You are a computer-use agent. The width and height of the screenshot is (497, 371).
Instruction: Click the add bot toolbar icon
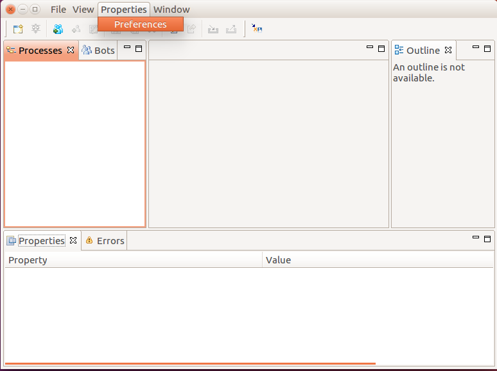point(58,29)
